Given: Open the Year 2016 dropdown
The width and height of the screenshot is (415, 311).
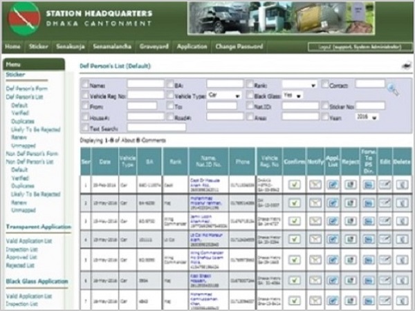Looking at the screenshot, I should [x=367, y=117].
